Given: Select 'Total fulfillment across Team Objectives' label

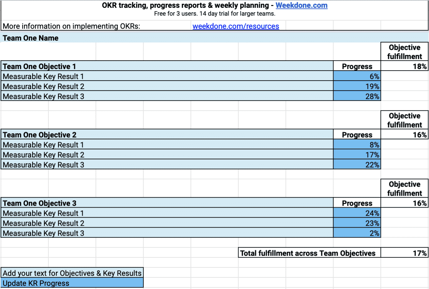Looking at the screenshot, I should coord(310,253).
